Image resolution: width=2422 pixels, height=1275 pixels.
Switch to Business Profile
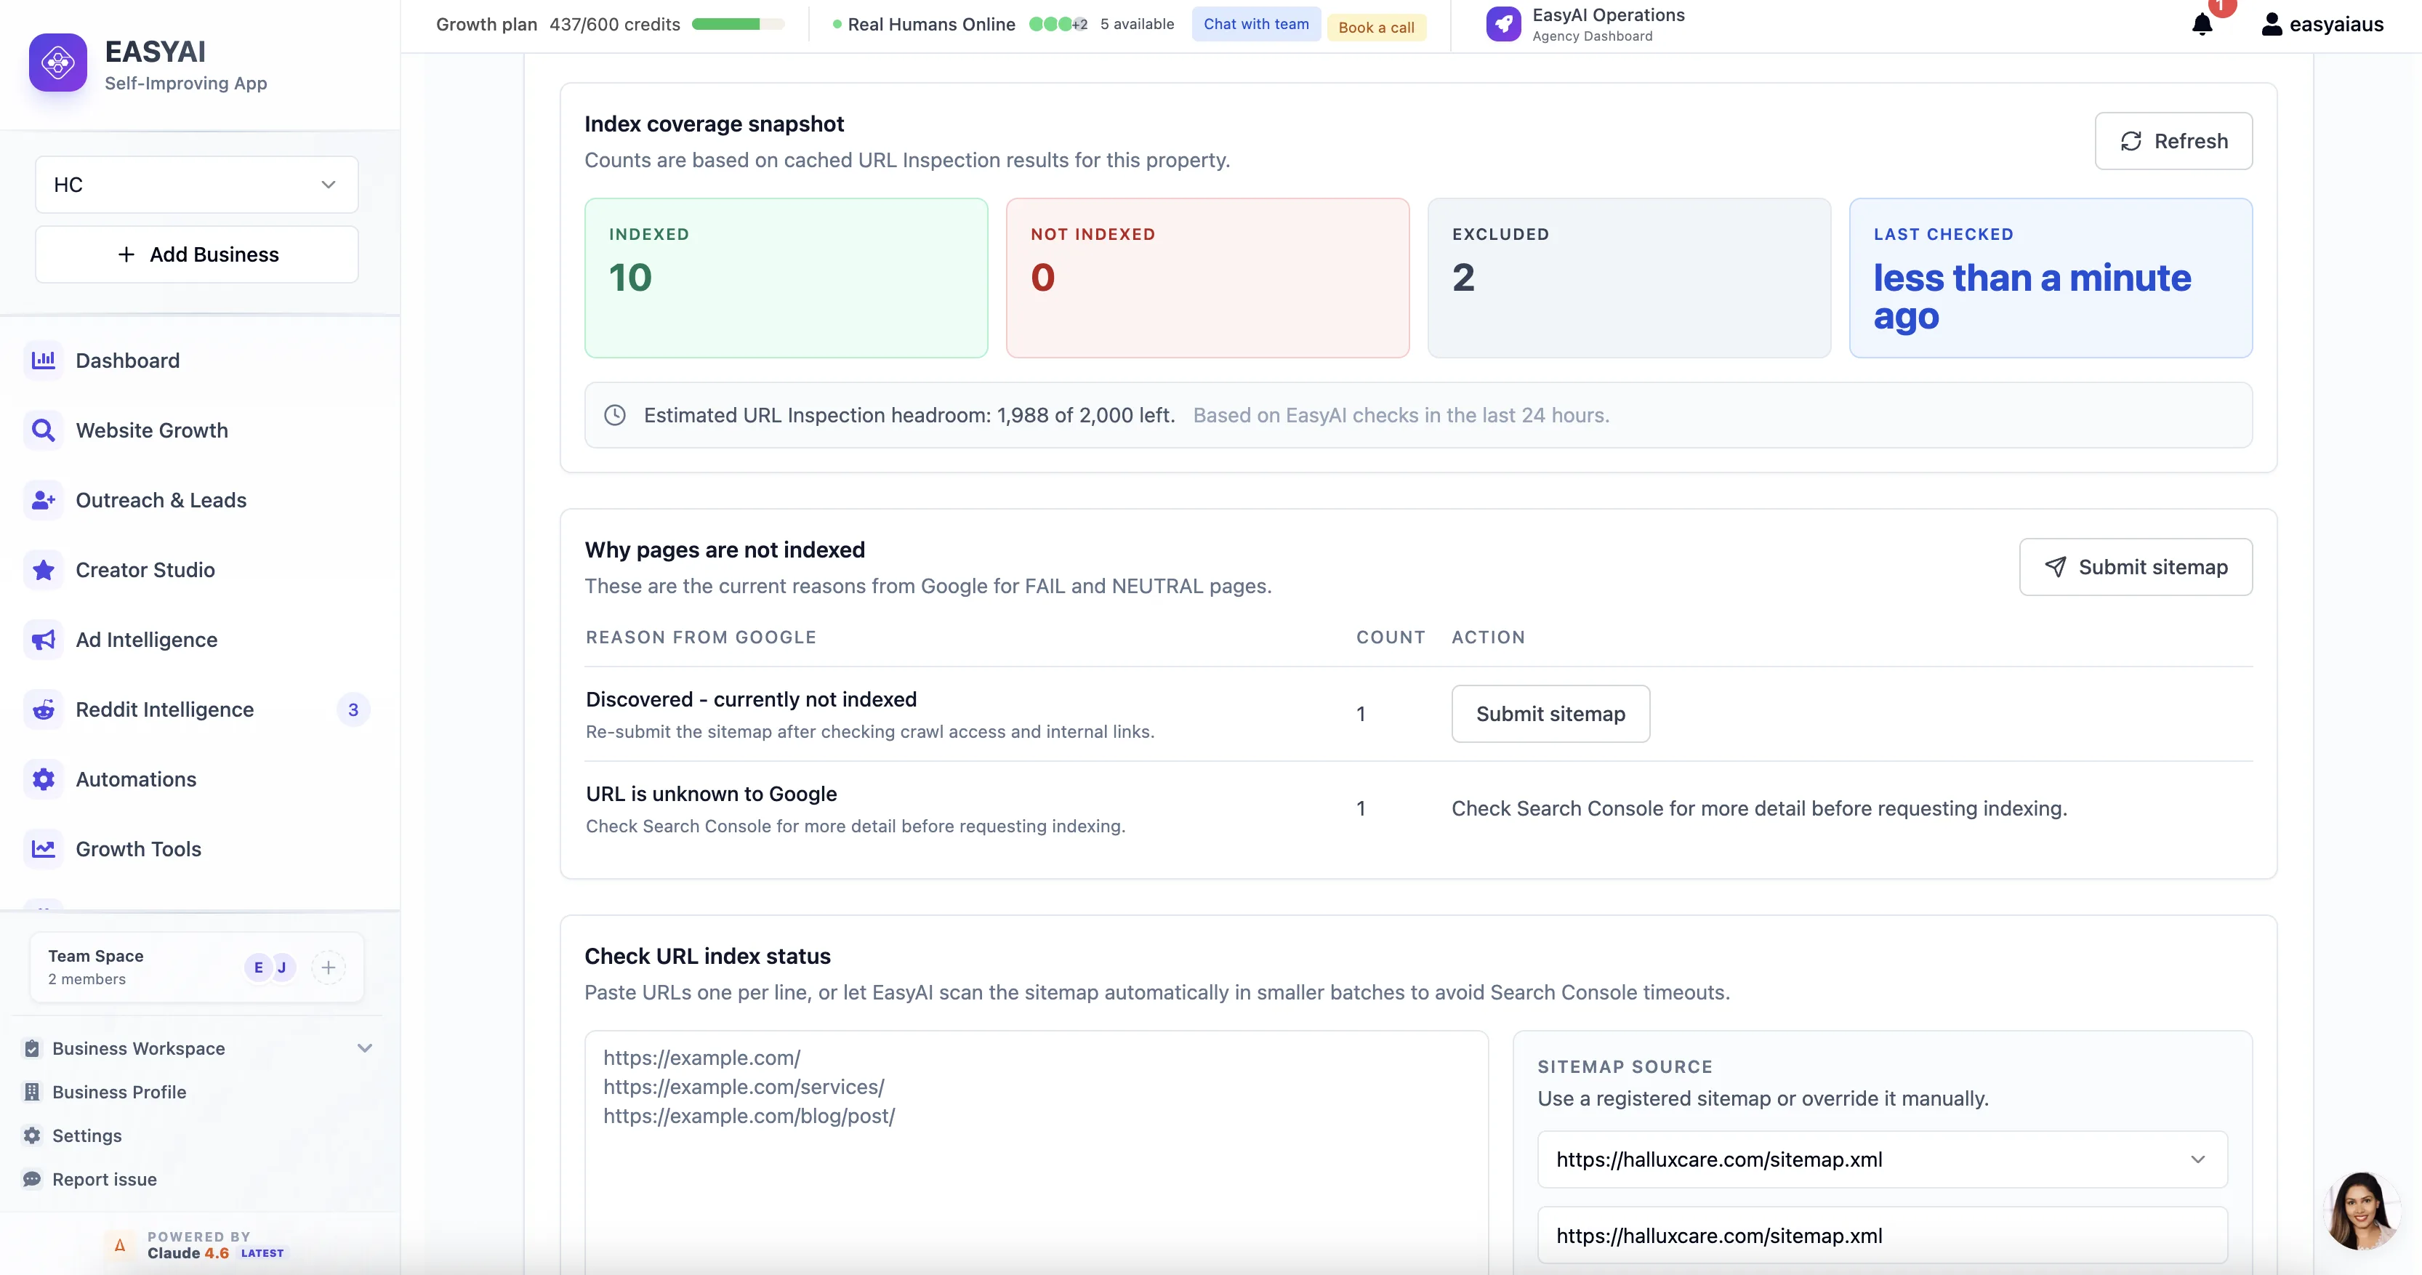click(118, 1092)
